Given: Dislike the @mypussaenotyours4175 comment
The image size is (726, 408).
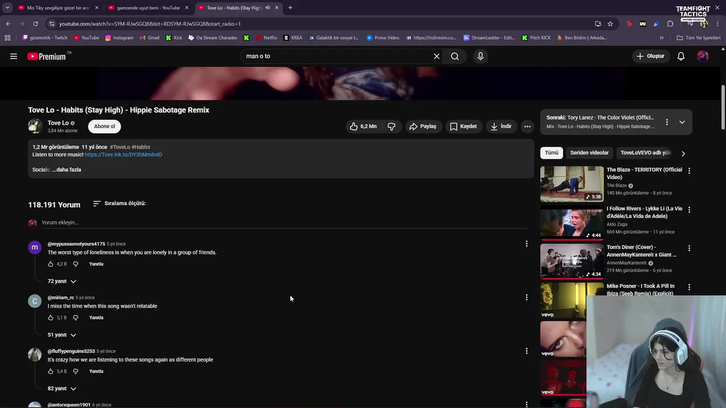Looking at the screenshot, I should click(x=75, y=264).
